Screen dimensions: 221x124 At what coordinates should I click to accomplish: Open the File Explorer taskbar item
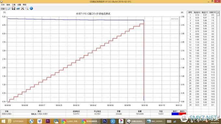(17, 121)
